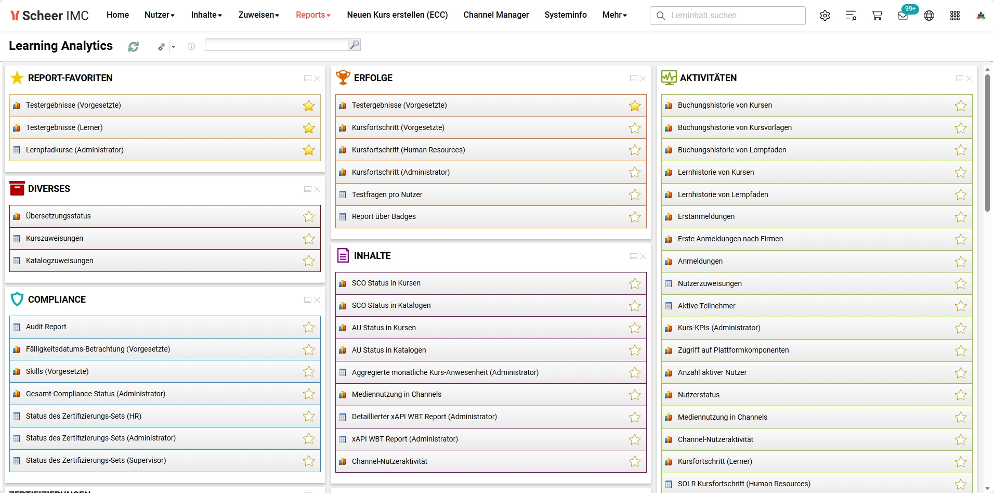Favorite the Übersetzungsstatus report
Image resolution: width=994 pixels, height=493 pixels.
[x=309, y=216]
